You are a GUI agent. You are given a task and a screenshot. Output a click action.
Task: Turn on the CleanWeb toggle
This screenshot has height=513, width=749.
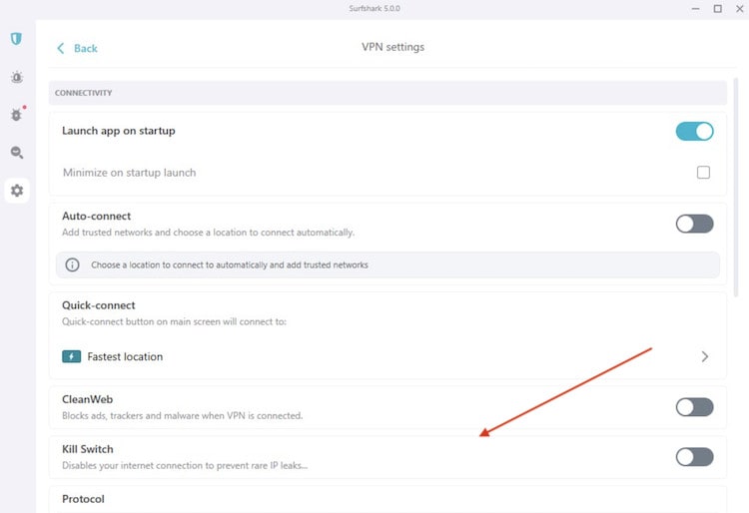(694, 406)
